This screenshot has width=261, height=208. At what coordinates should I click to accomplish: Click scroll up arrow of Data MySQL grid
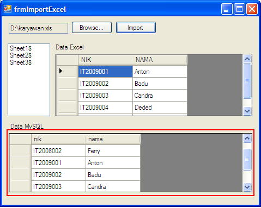click(x=247, y=138)
